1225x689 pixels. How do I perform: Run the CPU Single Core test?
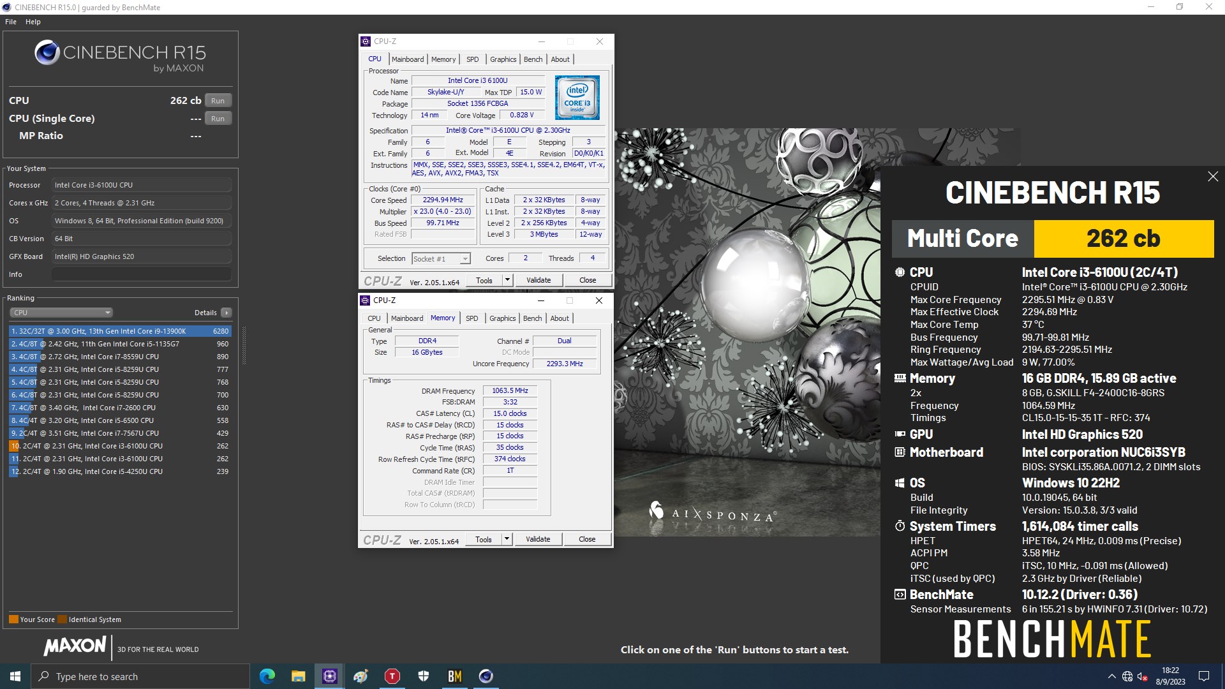(218, 119)
